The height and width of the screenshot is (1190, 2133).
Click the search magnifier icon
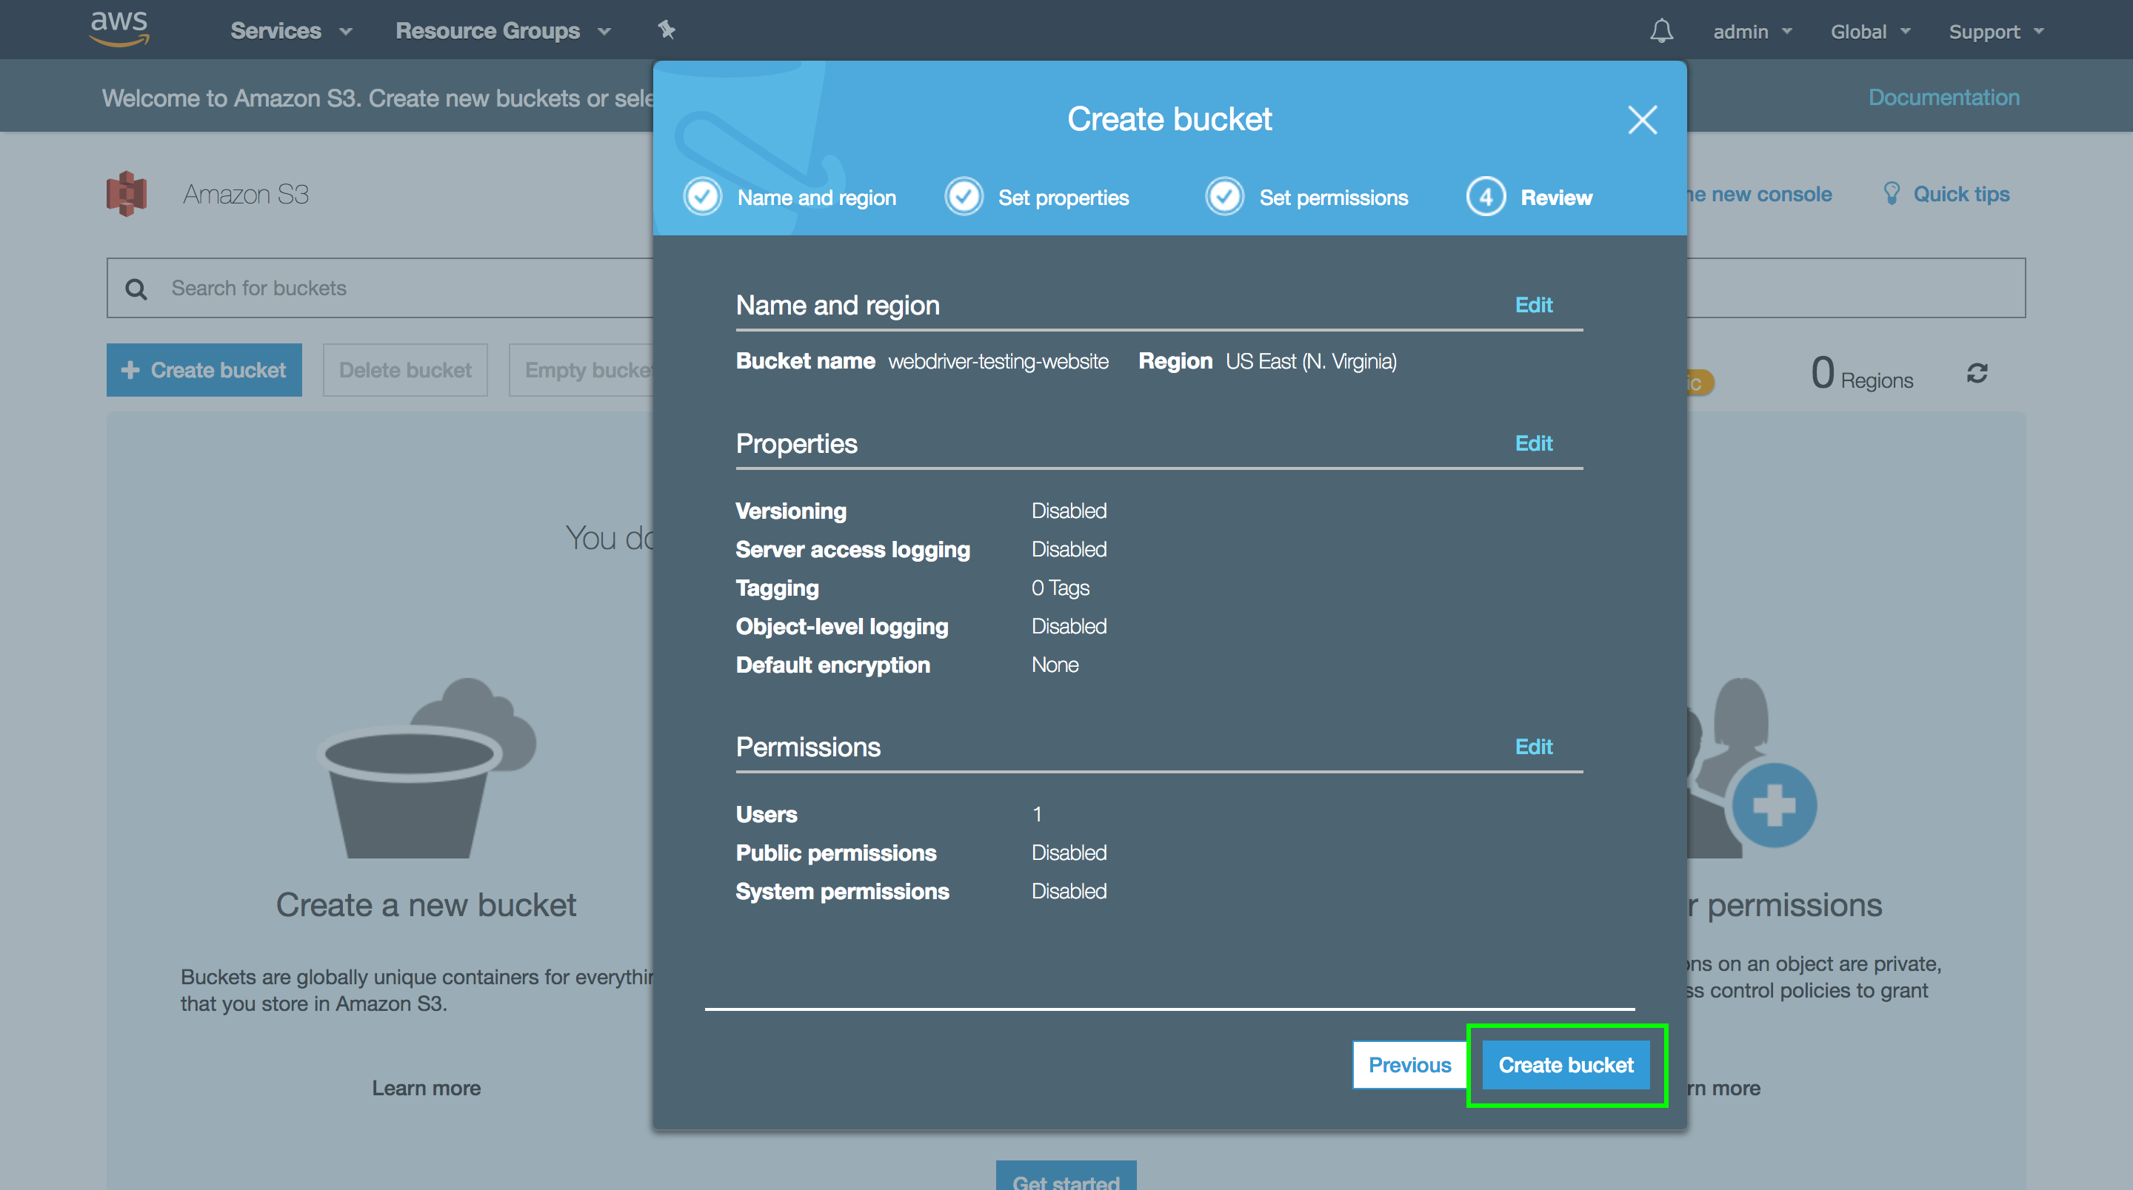point(136,289)
